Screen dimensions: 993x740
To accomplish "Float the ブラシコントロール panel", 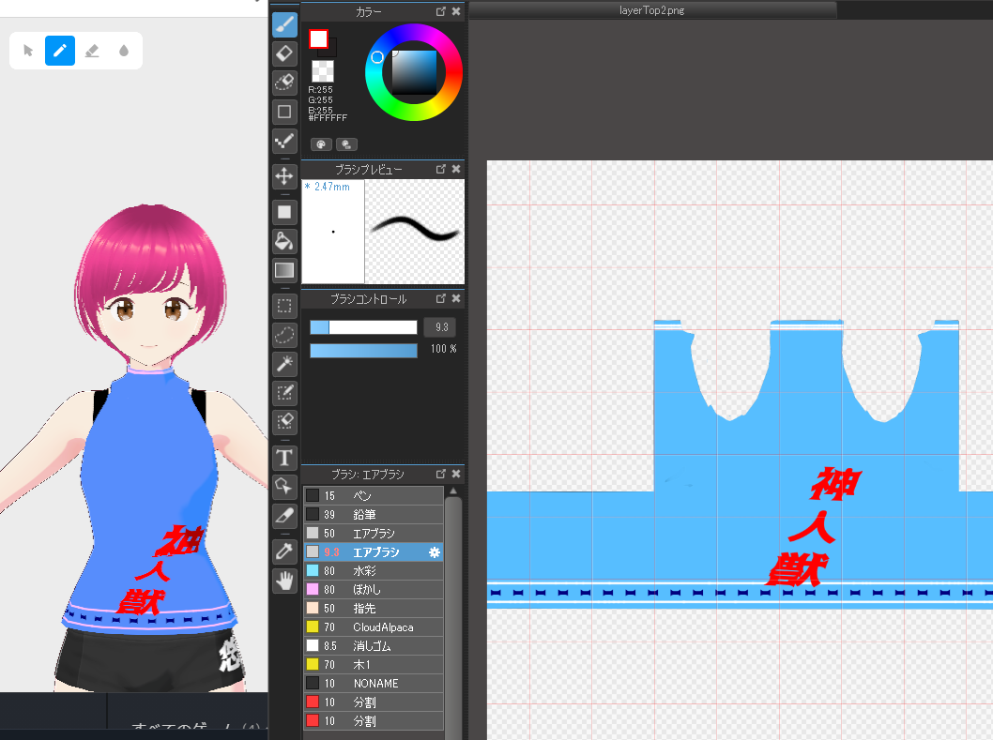I will (441, 298).
